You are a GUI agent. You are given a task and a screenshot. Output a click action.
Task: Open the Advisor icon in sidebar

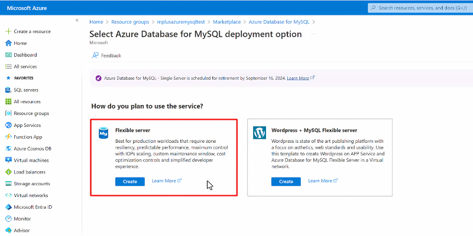click(8, 231)
